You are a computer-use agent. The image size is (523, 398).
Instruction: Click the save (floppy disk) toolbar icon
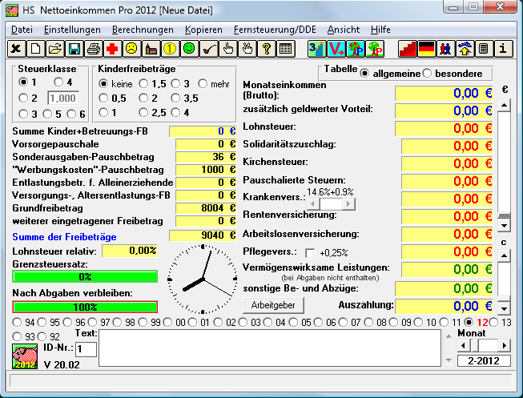click(74, 49)
